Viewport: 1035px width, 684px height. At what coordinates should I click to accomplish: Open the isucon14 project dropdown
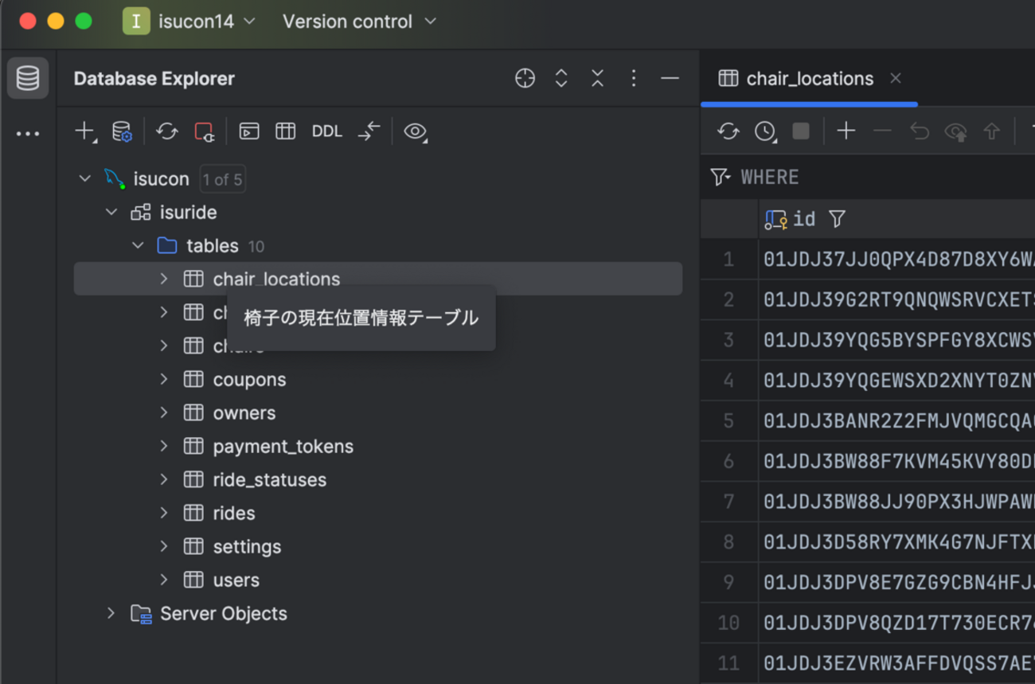tap(189, 21)
